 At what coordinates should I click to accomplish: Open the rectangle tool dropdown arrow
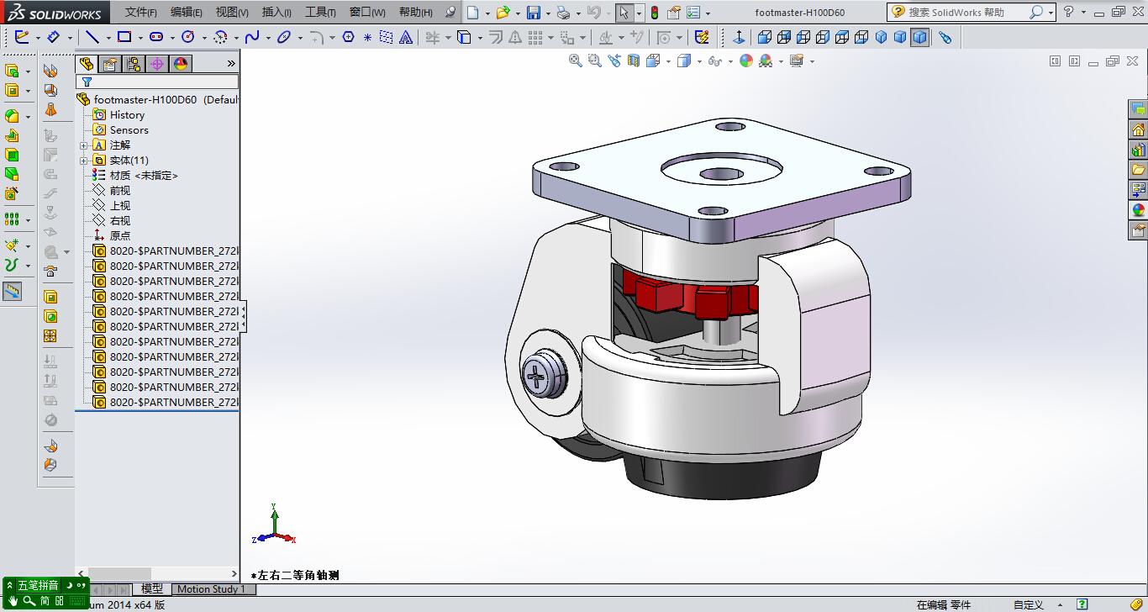tap(140, 38)
